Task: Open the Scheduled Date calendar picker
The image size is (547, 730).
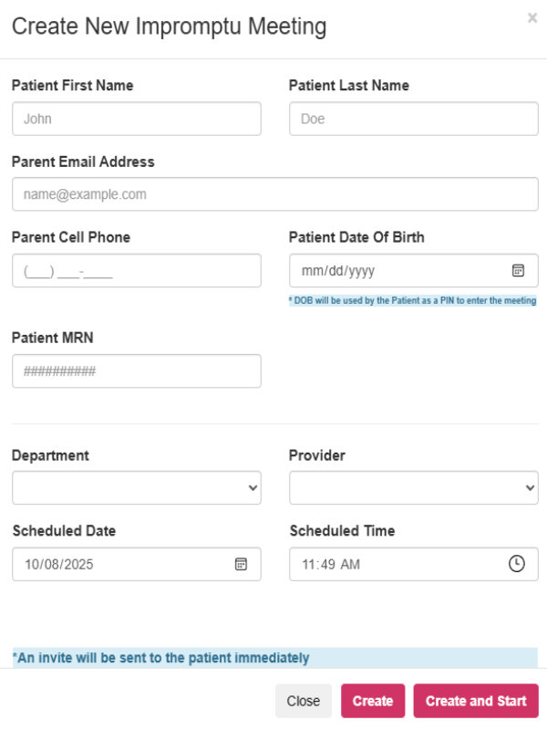Action: pos(241,564)
